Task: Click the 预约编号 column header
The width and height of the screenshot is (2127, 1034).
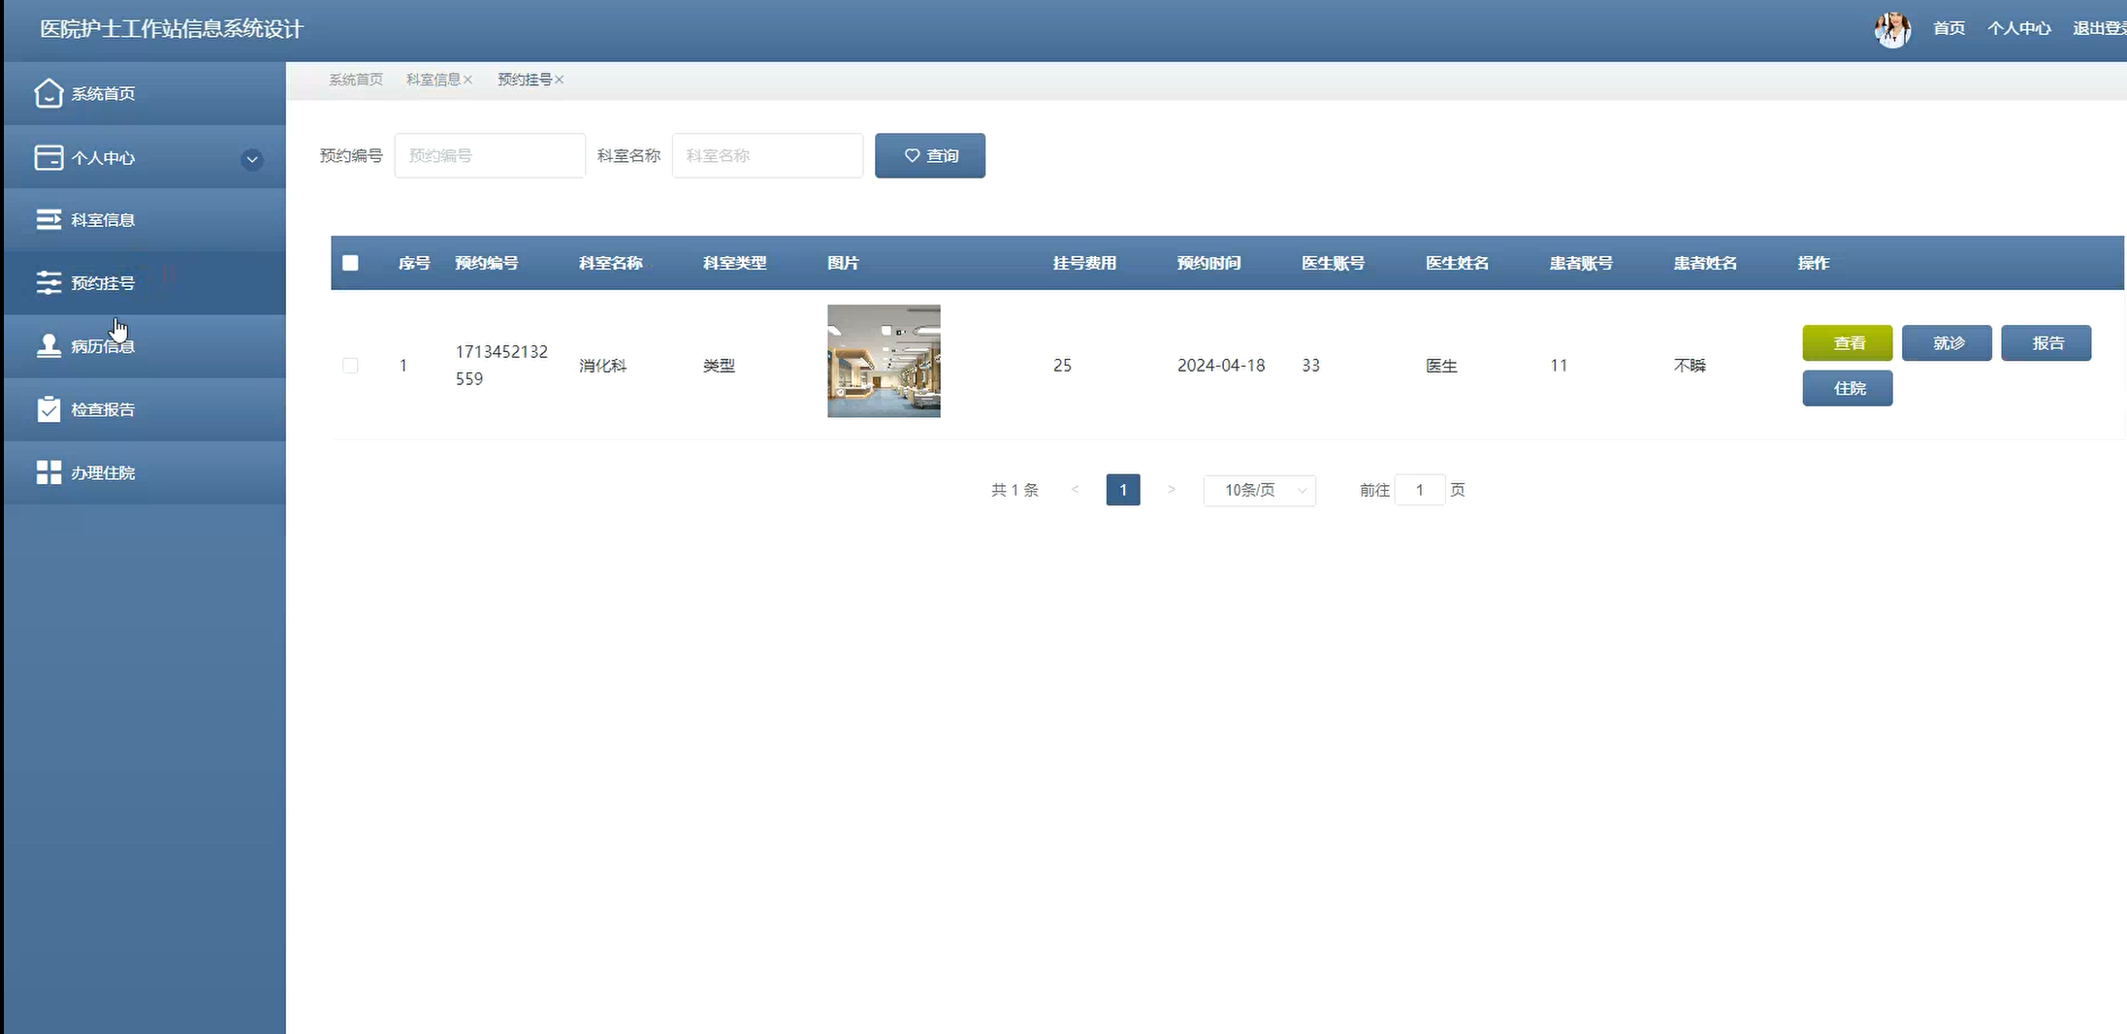Action: (486, 263)
